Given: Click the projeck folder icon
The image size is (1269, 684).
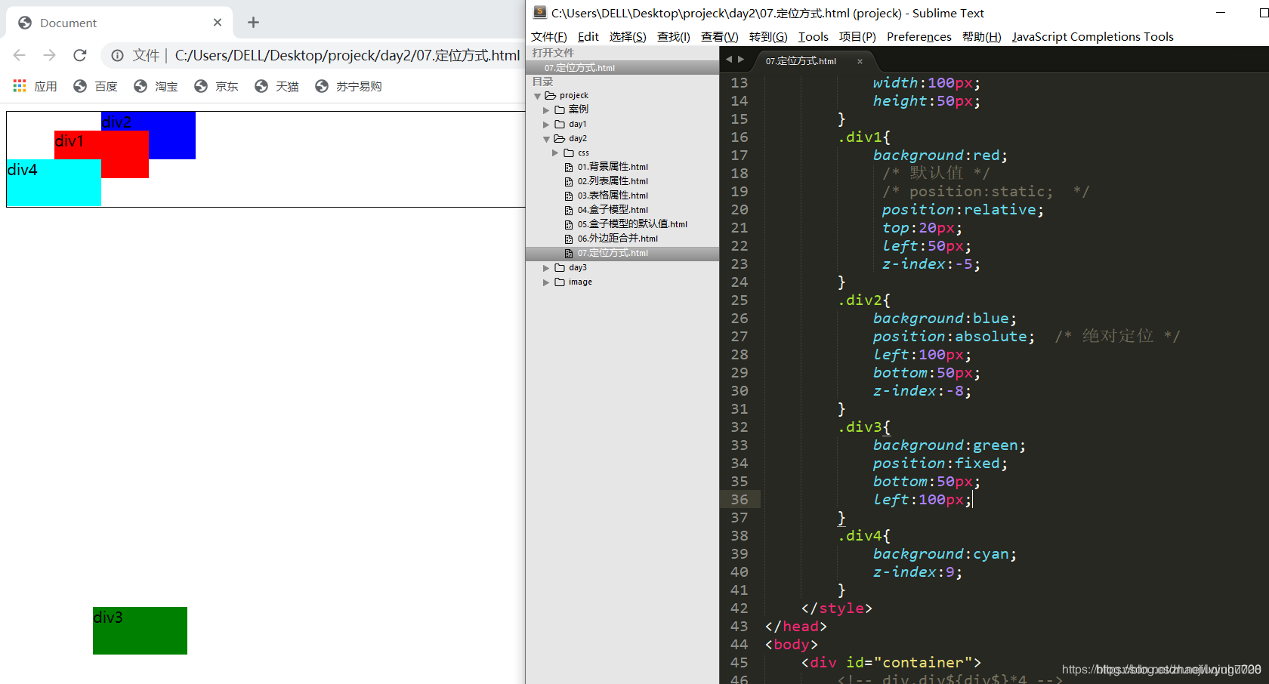Looking at the screenshot, I should click(551, 96).
